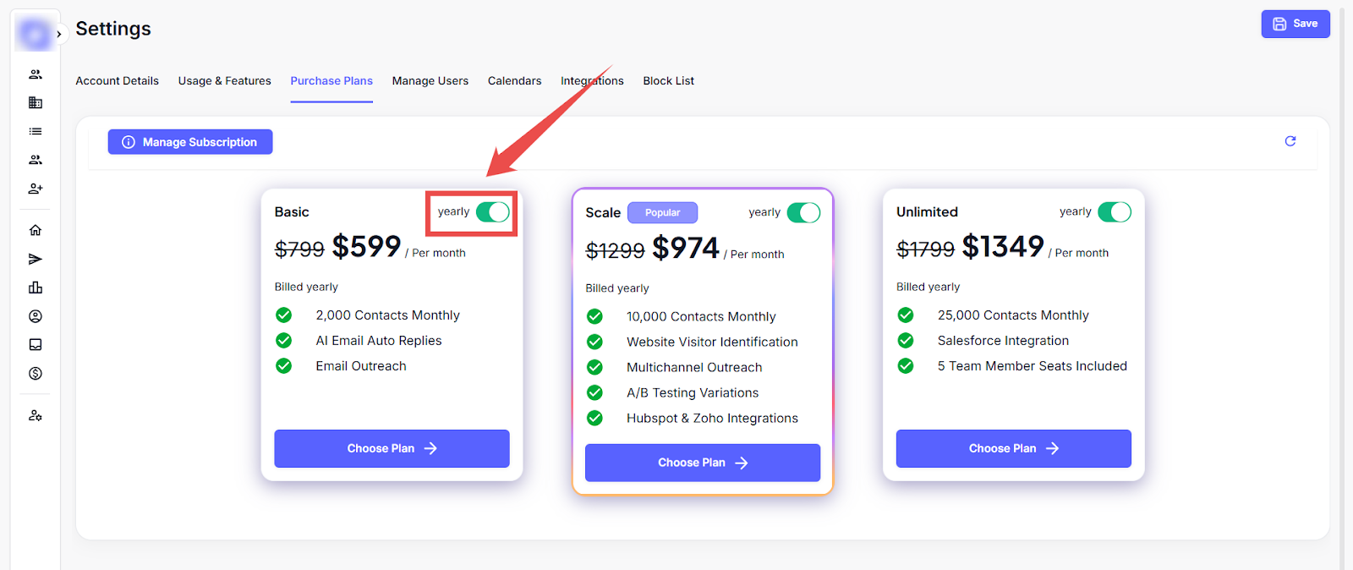The height and width of the screenshot is (570, 1353).
Task: Open the Manage Users tab
Action: [430, 81]
